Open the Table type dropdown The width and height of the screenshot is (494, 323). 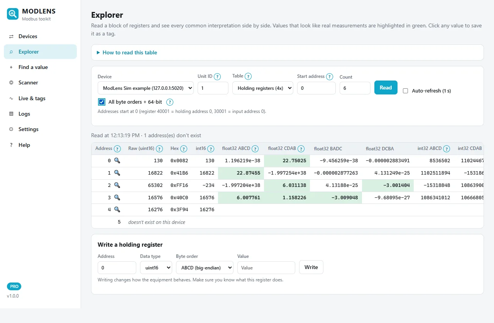click(263, 88)
